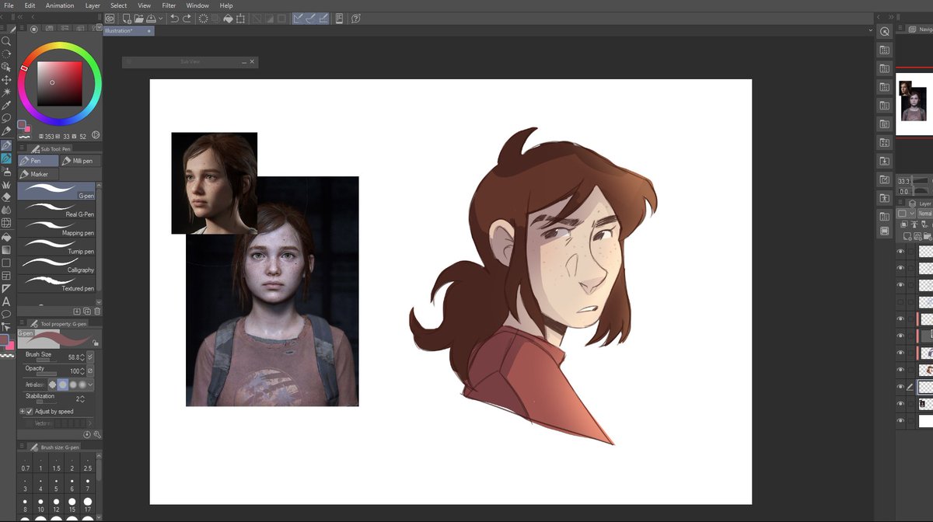Screen dimensions: 933x522
Task: Open the File menu
Action: (9, 5)
